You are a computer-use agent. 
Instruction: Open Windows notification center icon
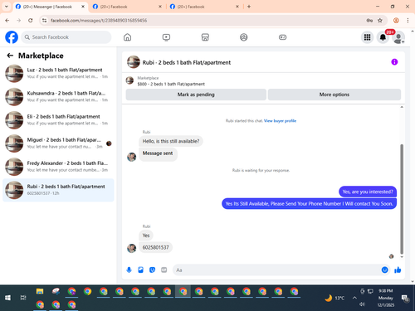[x=405, y=298]
